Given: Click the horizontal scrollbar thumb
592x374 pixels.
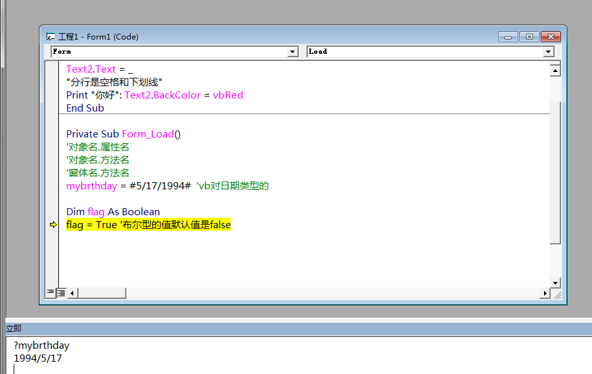Looking at the screenshot, I should pyautogui.click(x=102, y=293).
